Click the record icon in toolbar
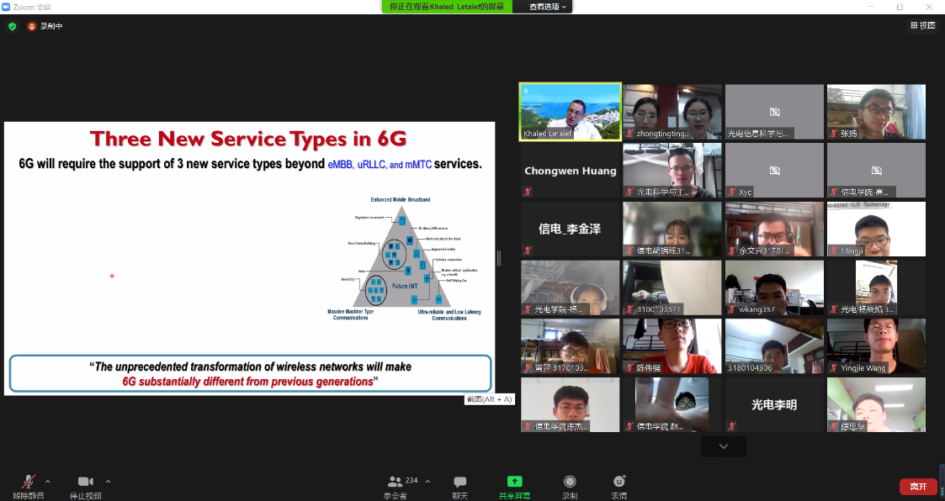The width and height of the screenshot is (945, 501). [570, 482]
